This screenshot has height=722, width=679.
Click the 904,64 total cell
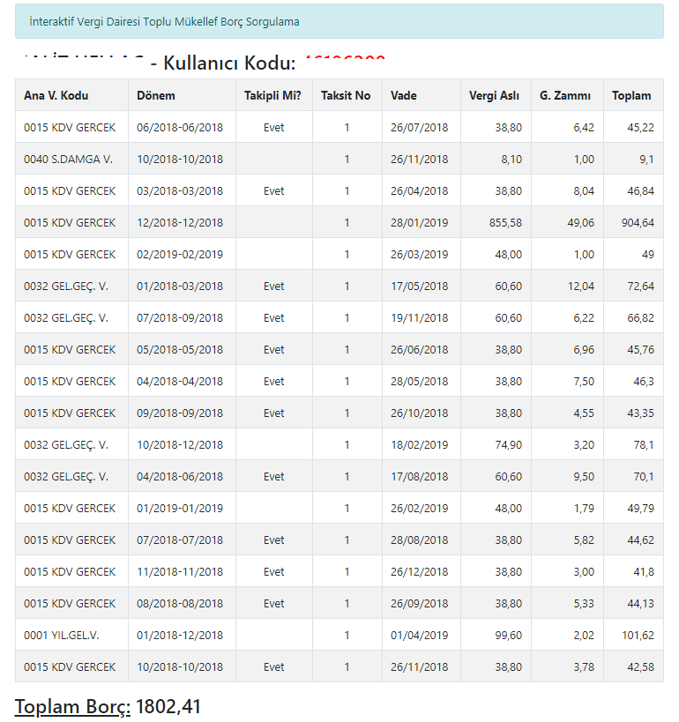[637, 223]
